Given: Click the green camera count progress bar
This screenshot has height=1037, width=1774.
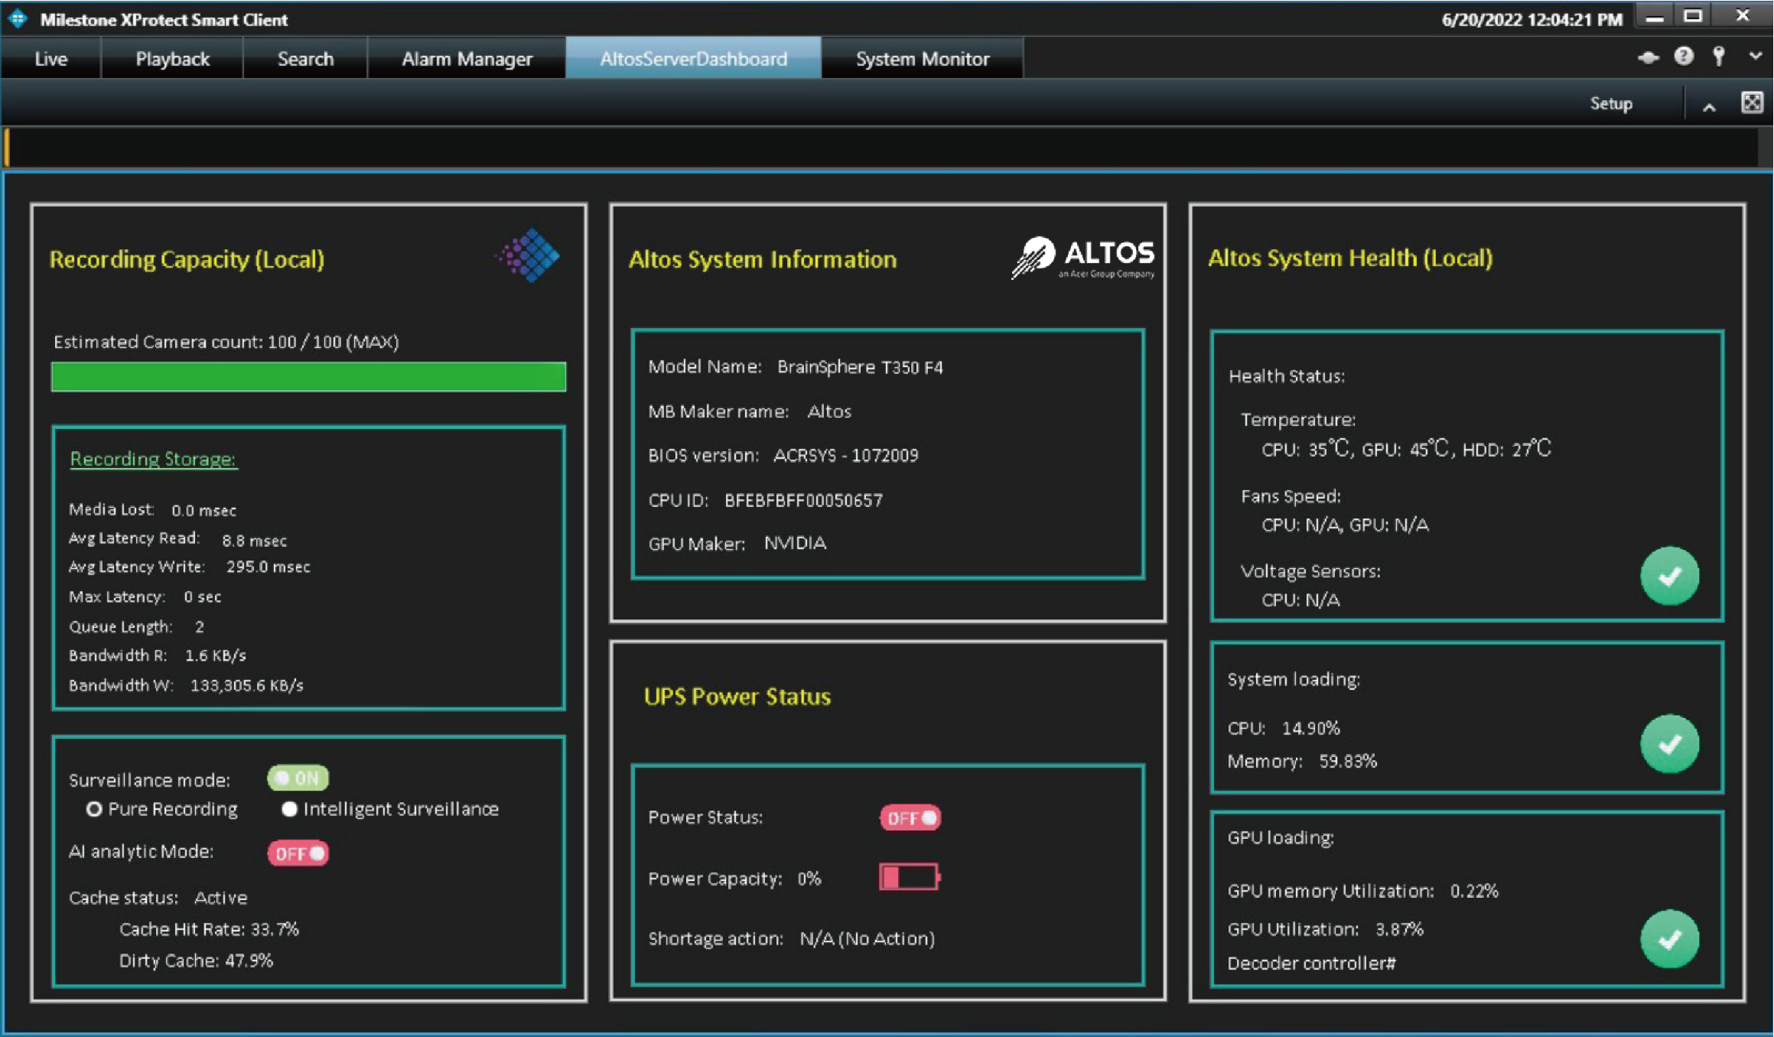Looking at the screenshot, I should [x=308, y=377].
